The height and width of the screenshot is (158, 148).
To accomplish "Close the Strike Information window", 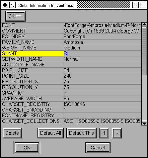I will (135, 5).
